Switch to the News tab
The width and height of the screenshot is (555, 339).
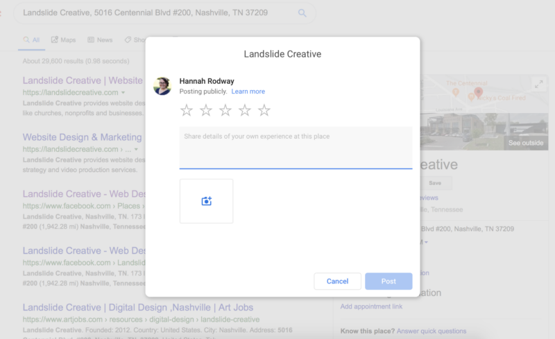[100, 40]
